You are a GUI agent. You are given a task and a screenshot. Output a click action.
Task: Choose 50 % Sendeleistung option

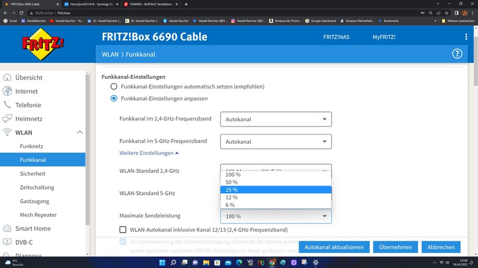point(276,182)
